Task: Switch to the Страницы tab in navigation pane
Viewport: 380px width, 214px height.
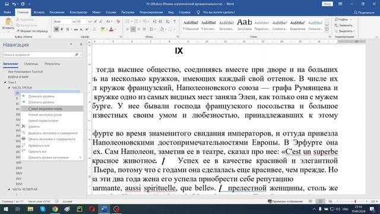Action: click(x=31, y=64)
